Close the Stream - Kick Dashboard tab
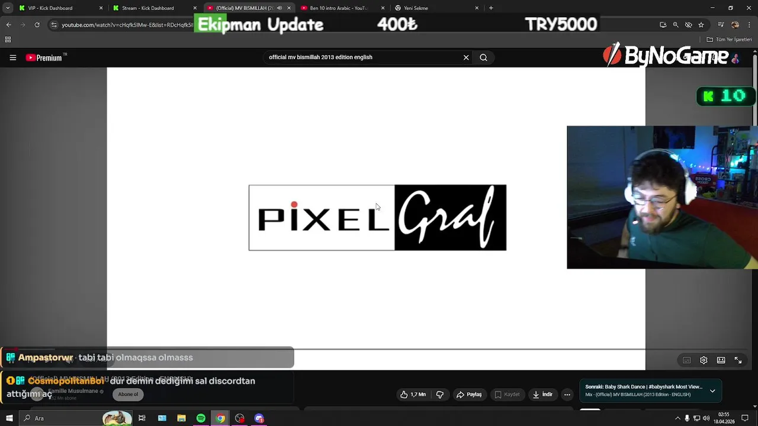 (x=195, y=8)
